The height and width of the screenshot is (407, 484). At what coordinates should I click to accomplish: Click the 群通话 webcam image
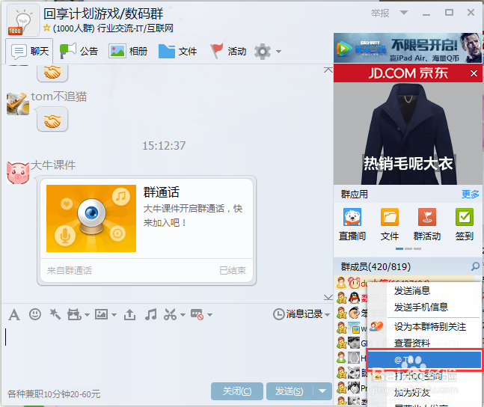91,218
